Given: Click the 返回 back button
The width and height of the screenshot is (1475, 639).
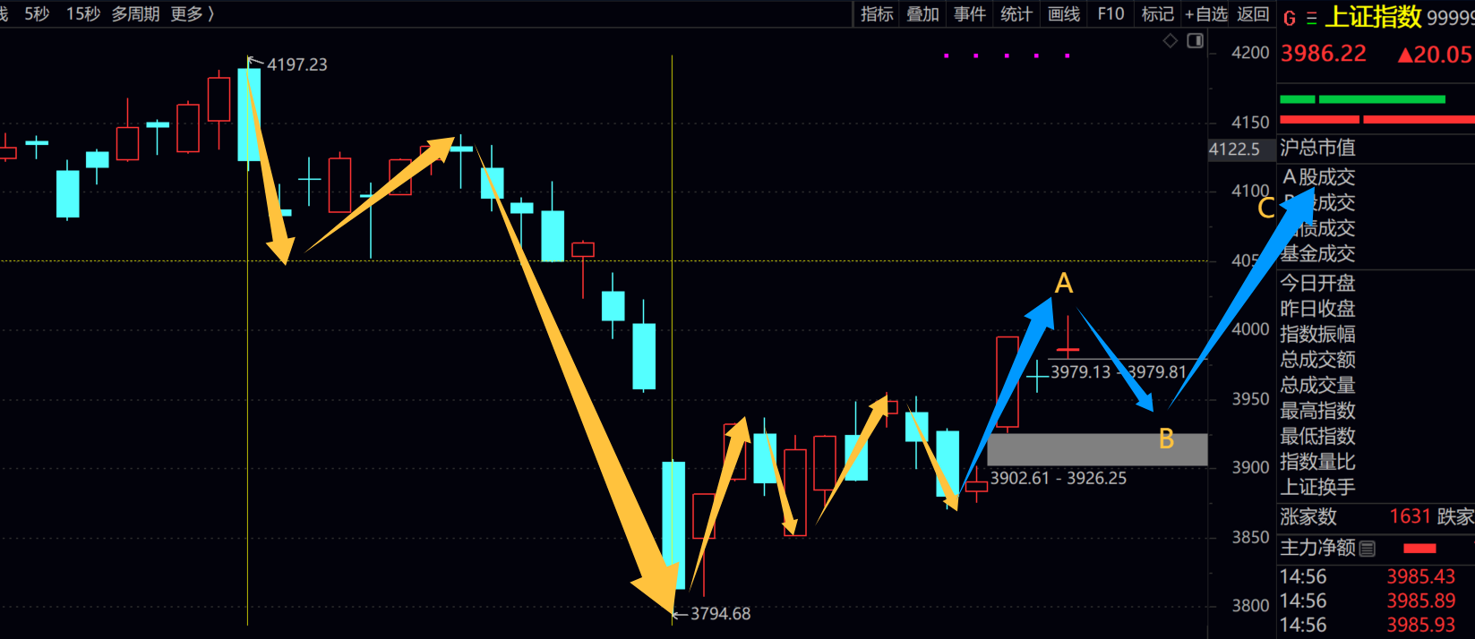Looking at the screenshot, I should (x=1253, y=14).
